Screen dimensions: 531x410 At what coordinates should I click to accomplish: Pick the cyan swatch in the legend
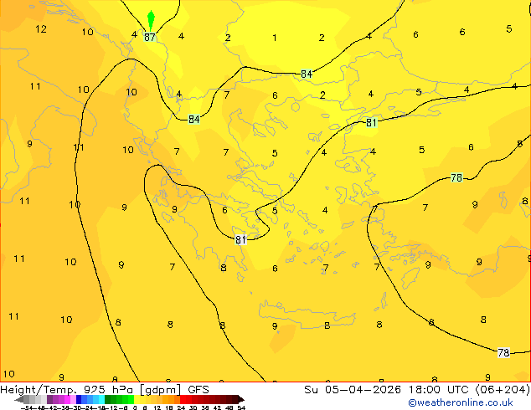pyautogui.click(x=102, y=399)
